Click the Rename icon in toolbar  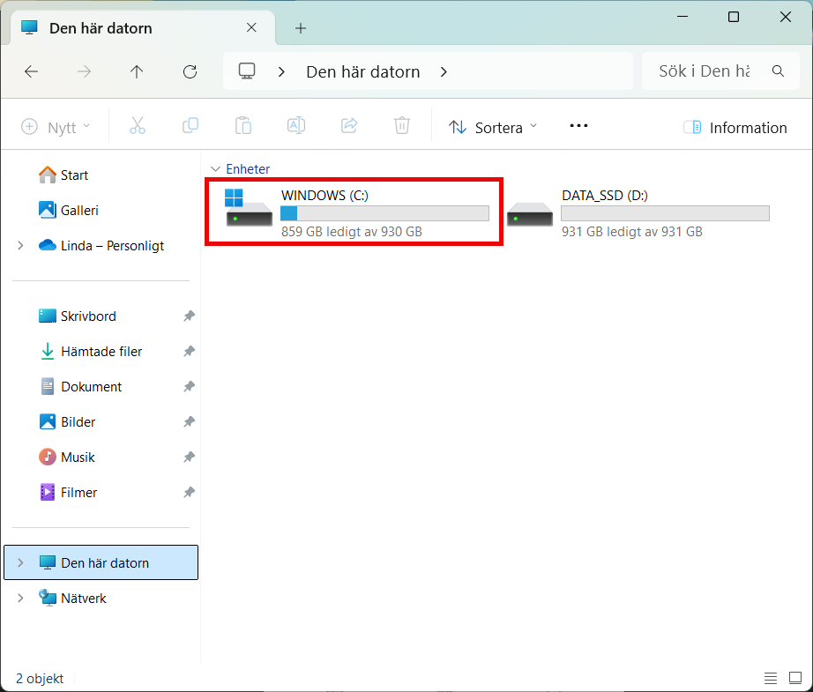(x=296, y=126)
